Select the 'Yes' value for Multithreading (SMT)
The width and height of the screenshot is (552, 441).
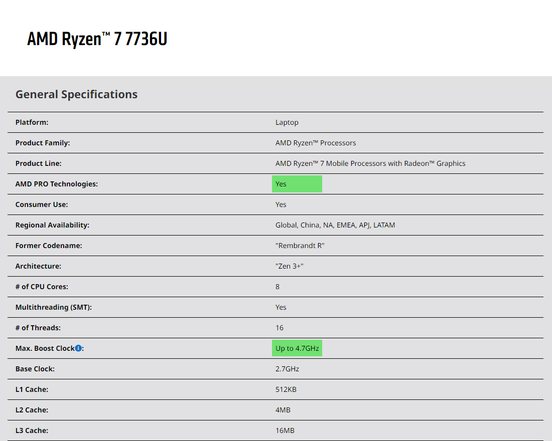[x=281, y=307]
